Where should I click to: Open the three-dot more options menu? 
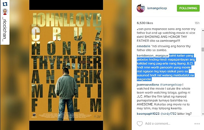197,124
